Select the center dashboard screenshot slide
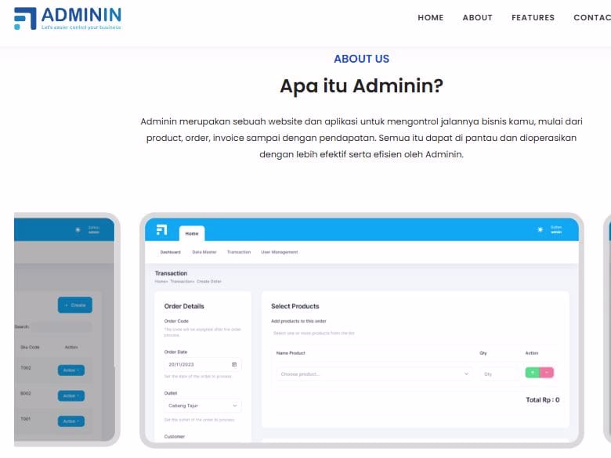Viewport: 611px width, 458px height. coord(362,330)
